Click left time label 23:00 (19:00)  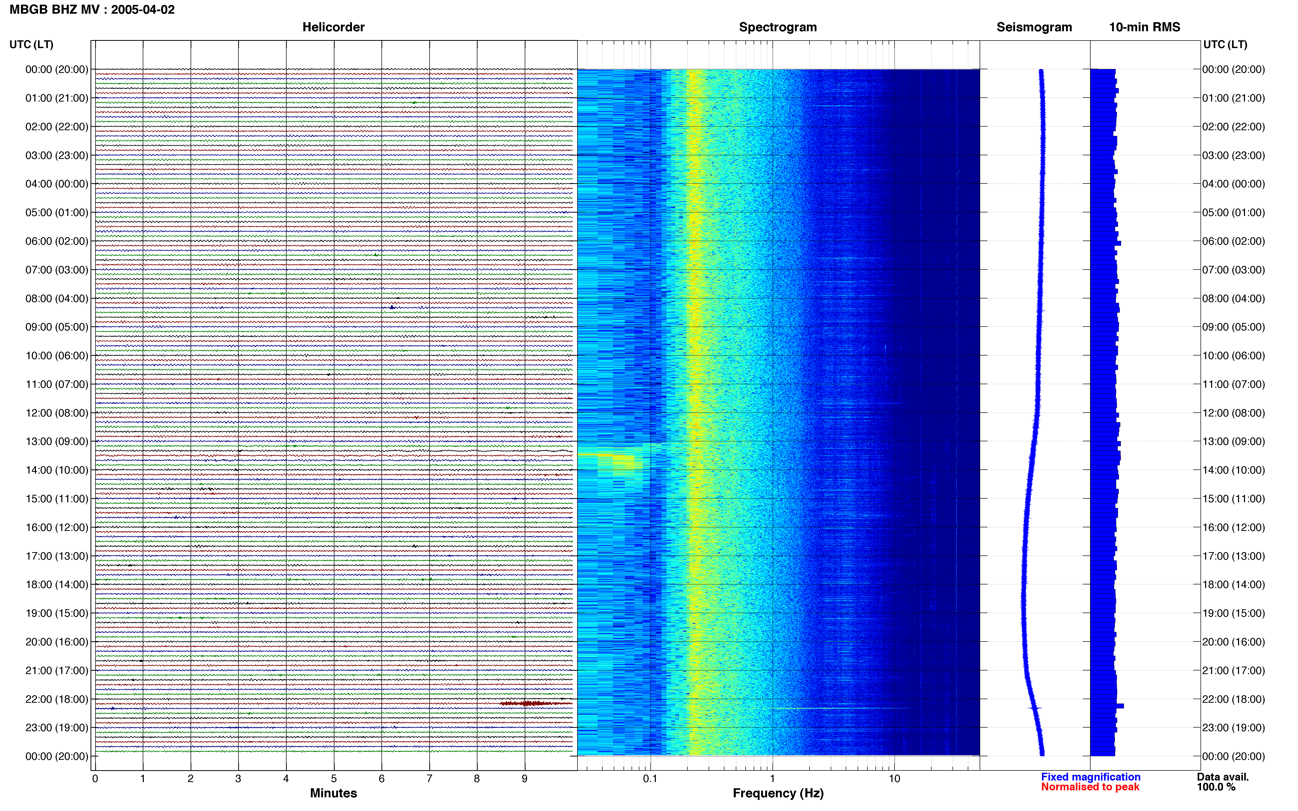coord(57,727)
